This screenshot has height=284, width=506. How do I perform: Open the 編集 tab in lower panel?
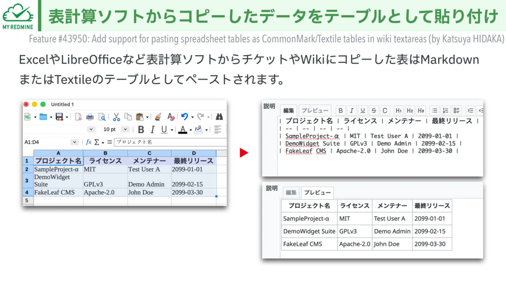pos(291,193)
